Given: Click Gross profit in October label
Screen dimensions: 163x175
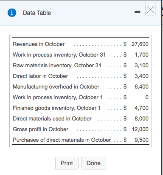Looking at the screenshot, I should [40, 129].
